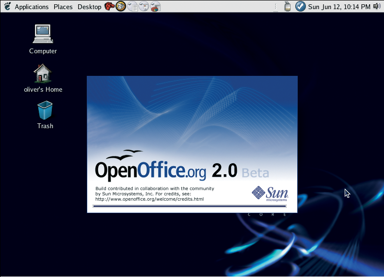Click the volume speaker icon
This screenshot has height=277, width=384.
[377, 6]
